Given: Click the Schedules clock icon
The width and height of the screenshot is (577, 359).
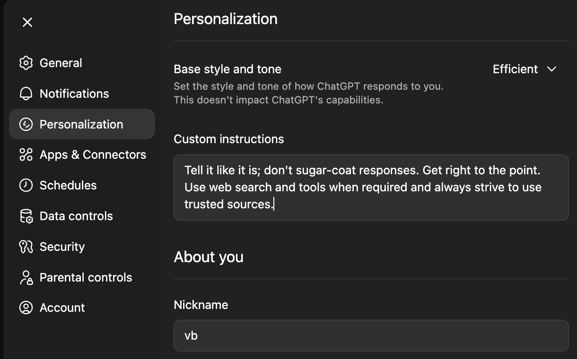Looking at the screenshot, I should 26,185.
